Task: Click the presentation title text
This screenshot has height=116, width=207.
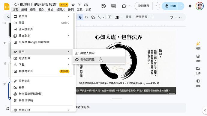Action: [35, 5]
